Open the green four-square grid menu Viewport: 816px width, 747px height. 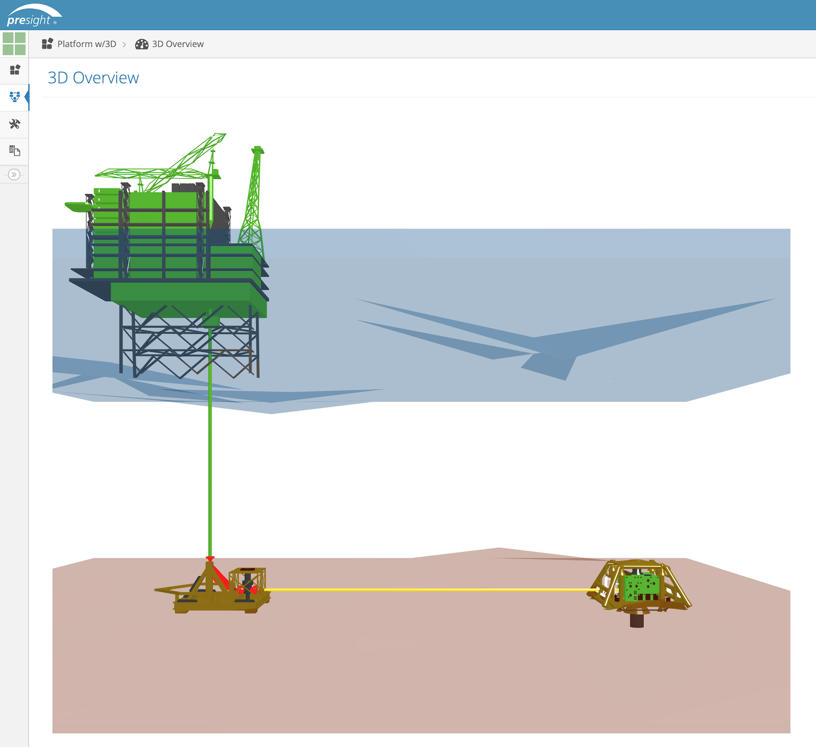[14, 43]
